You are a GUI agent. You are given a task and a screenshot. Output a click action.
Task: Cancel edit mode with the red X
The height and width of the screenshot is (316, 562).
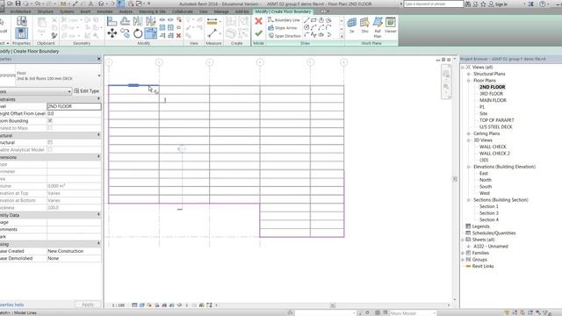click(258, 21)
